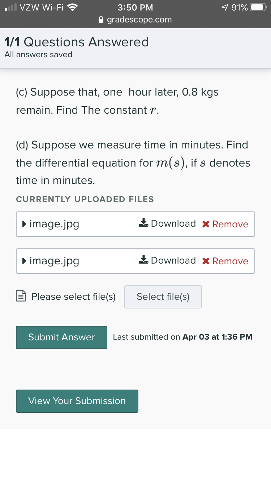This screenshot has height=483, width=271.
Task: Tap the 3:50 PM clock in status bar
Action: (135, 8)
